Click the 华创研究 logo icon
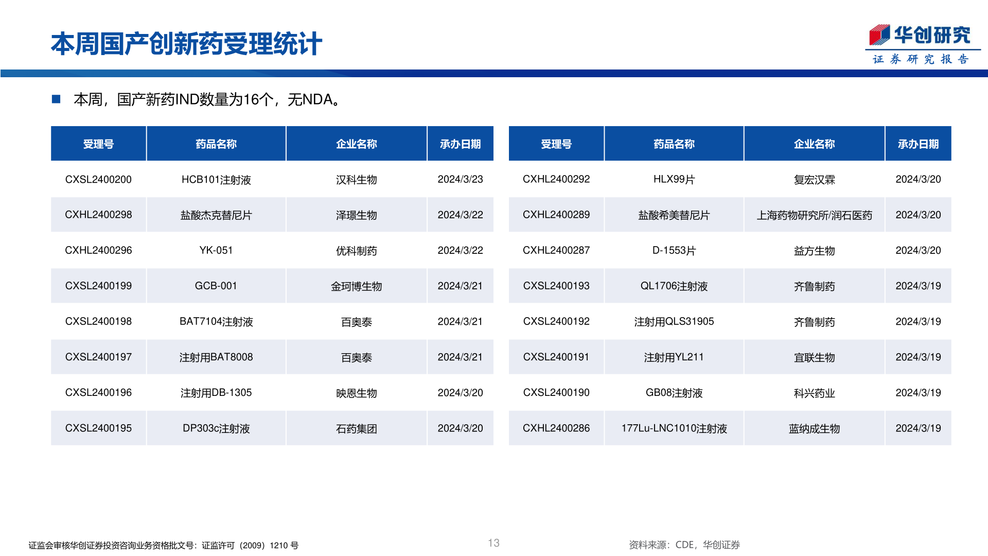 click(879, 35)
